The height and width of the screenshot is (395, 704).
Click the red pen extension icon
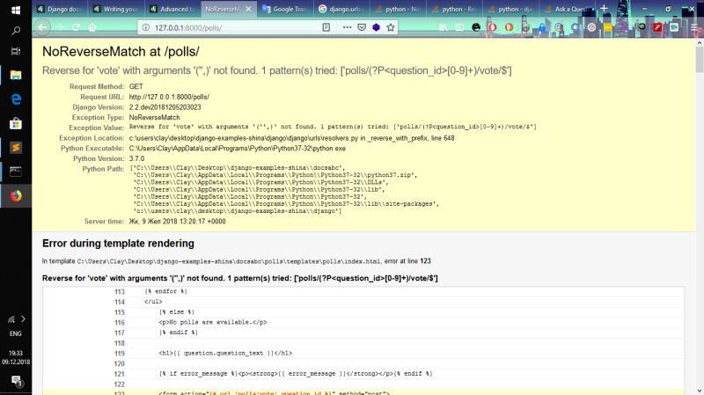pyautogui.click(x=657, y=27)
